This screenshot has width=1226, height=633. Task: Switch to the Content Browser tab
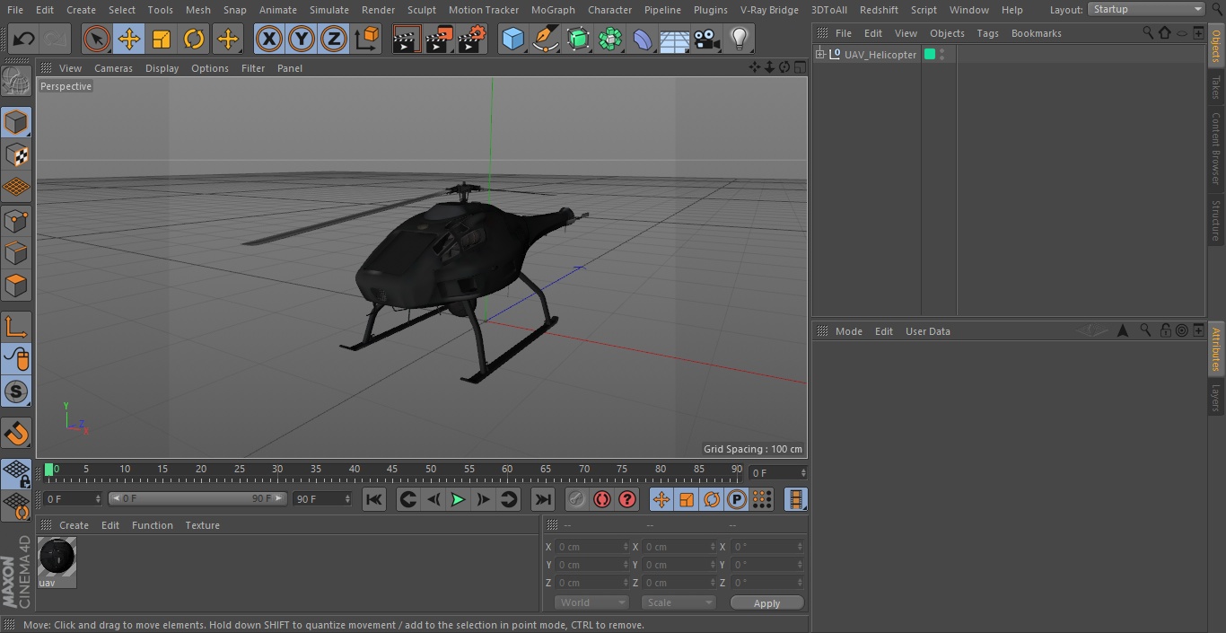[1216, 148]
